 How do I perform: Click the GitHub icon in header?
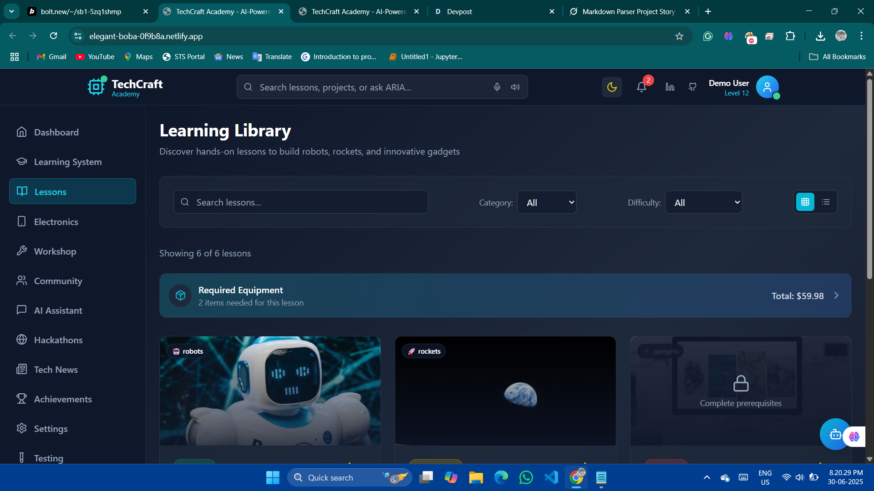coord(692,87)
